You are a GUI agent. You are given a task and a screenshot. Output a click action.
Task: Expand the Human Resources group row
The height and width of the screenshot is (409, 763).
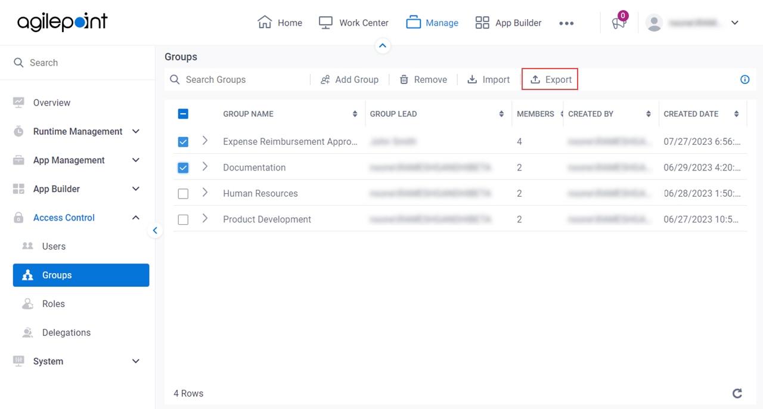coord(205,193)
